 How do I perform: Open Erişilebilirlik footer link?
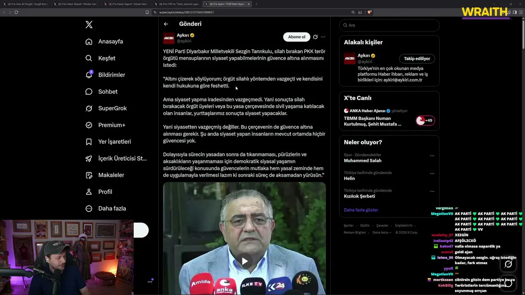point(404,226)
